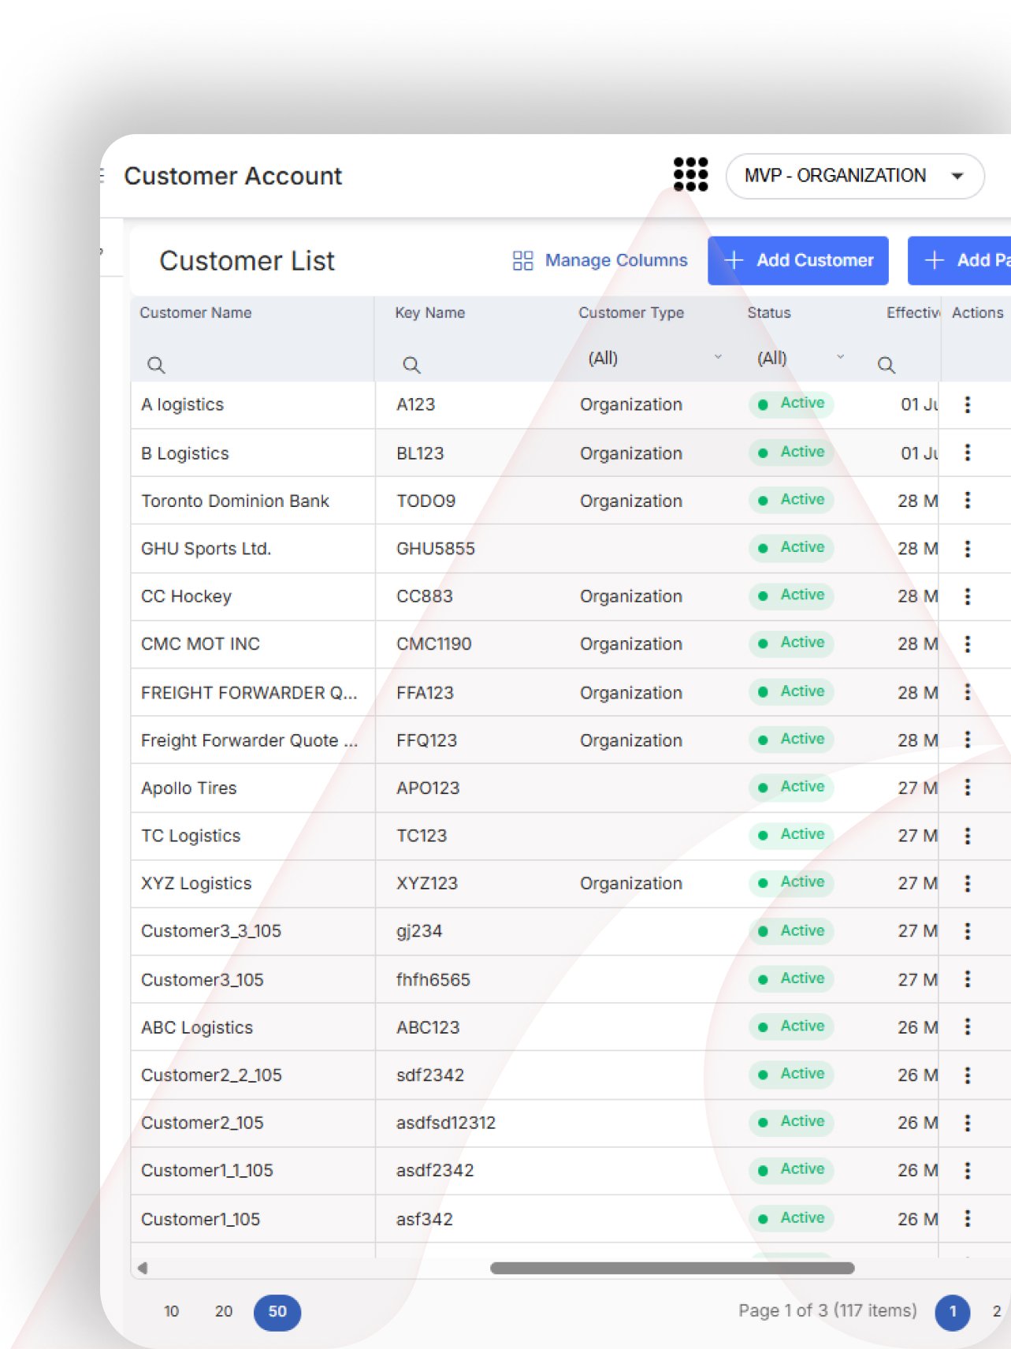Set page size to 10

click(171, 1311)
